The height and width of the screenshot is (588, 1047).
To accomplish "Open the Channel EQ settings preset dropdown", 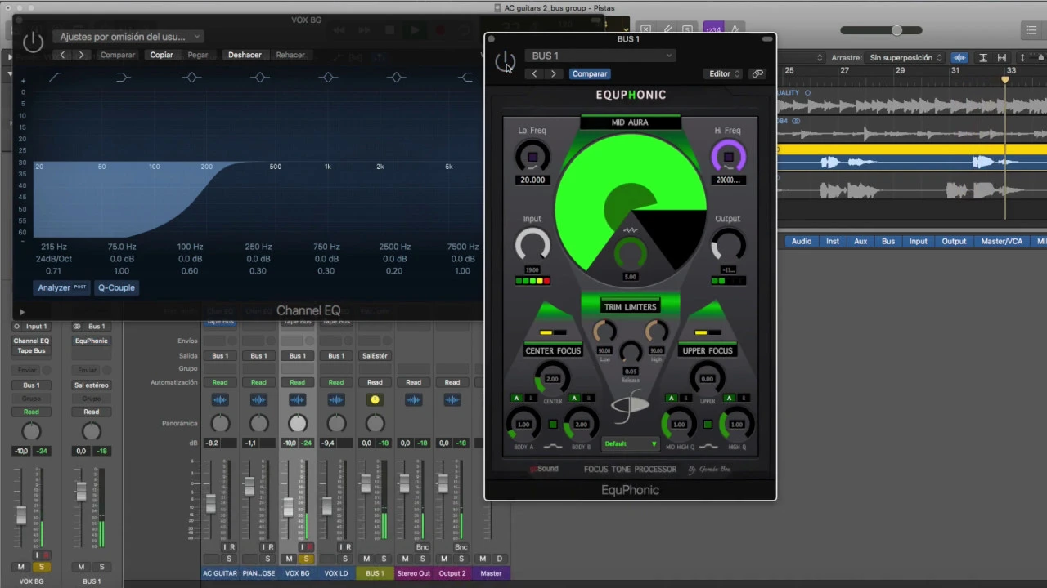I will tap(130, 37).
